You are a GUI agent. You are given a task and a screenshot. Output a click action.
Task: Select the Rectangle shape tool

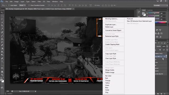(2, 68)
